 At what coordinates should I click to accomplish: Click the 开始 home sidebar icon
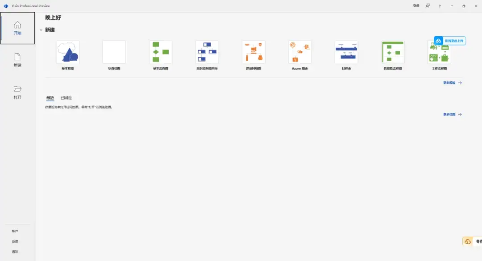17,25
